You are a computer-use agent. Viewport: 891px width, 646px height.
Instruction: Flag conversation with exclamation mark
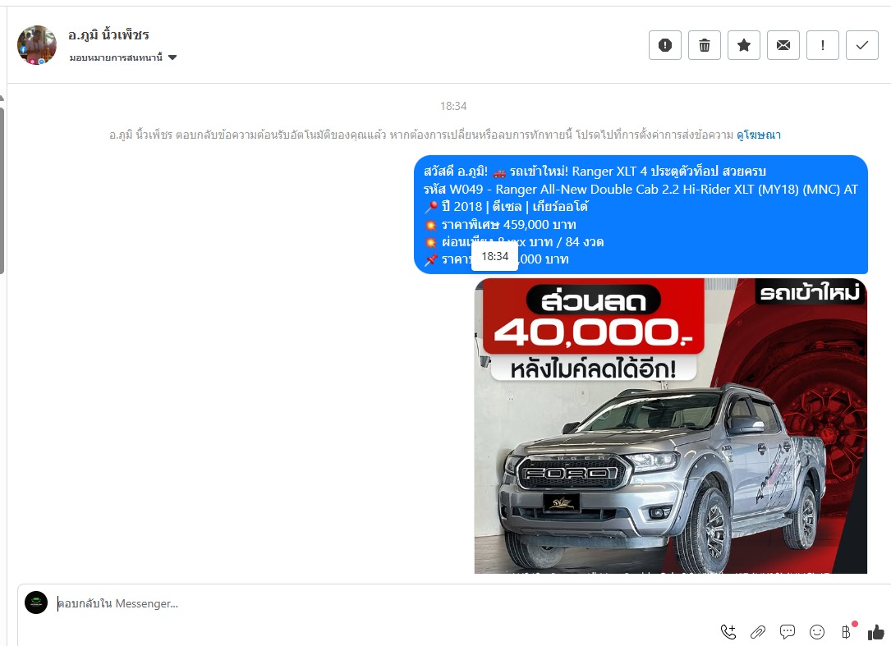(x=822, y=45)
